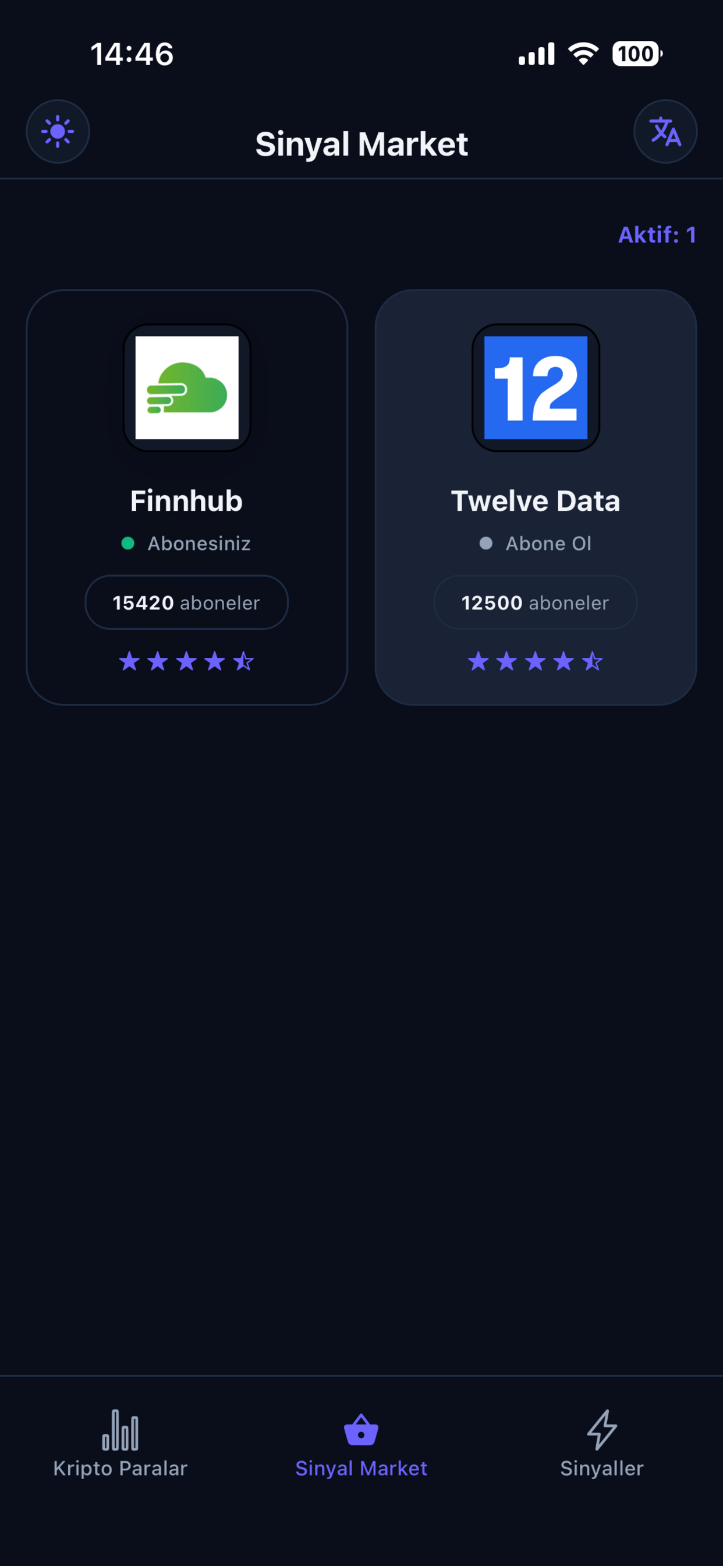Toggle light theme with the sun icon
This screenshot has height=1566, width=723.
[58, 131]
